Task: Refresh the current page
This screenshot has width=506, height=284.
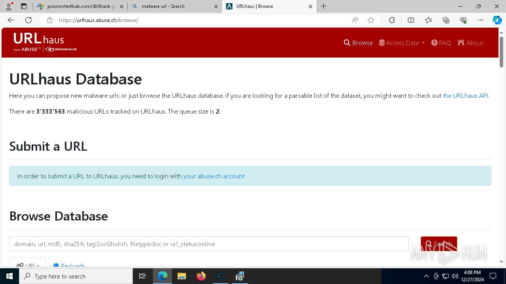Action: tap(28, 20)
